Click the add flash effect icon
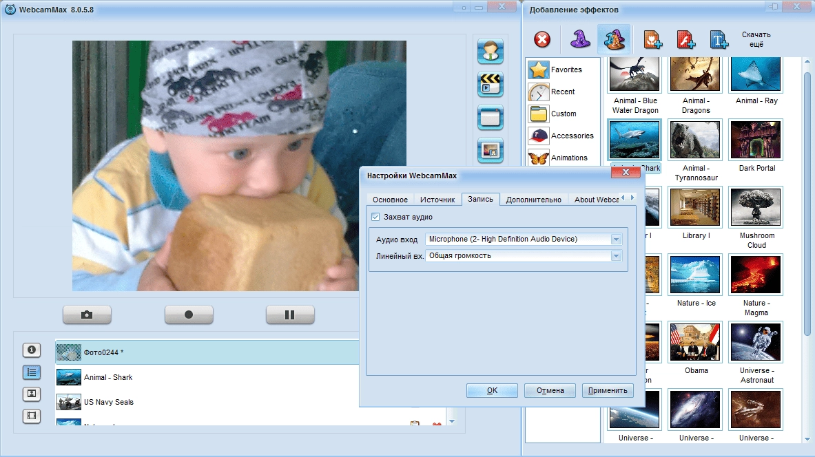Image resolution: width=815 pixels, height=457 pixels. click(685, 39)
